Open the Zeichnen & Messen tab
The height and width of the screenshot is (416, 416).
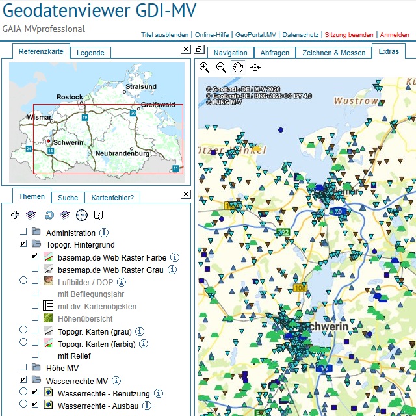[333, 53]
